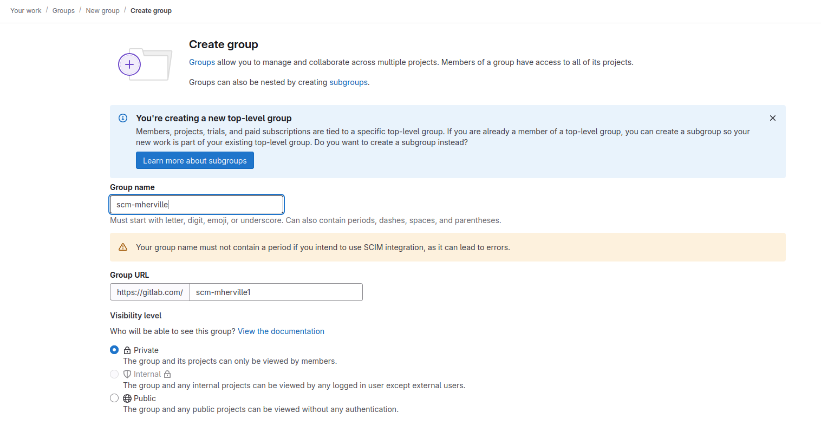Screen dimensions: 821x425
Task: Select the Internal visibility radio button
Action: tap(114, 374)
